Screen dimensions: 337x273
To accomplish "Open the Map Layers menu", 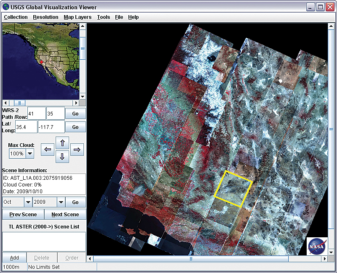I will [78, 17].
